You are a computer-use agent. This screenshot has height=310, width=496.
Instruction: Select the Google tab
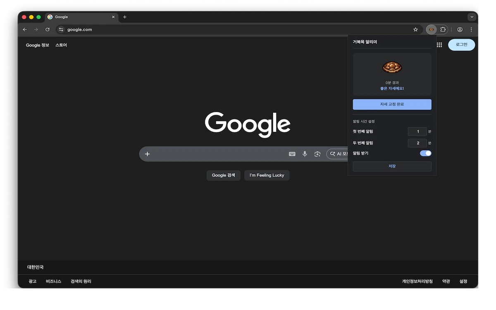(x=81, y=17)
